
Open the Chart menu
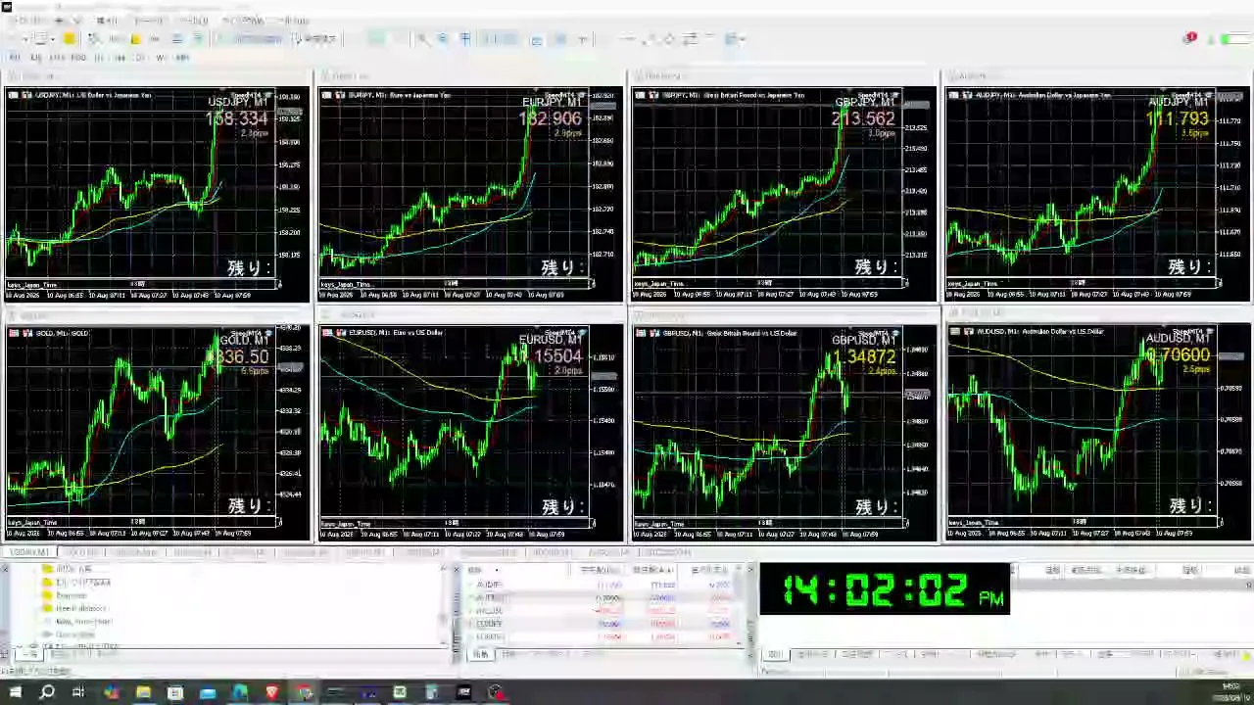pyautogui.click(x=148, y=20)
